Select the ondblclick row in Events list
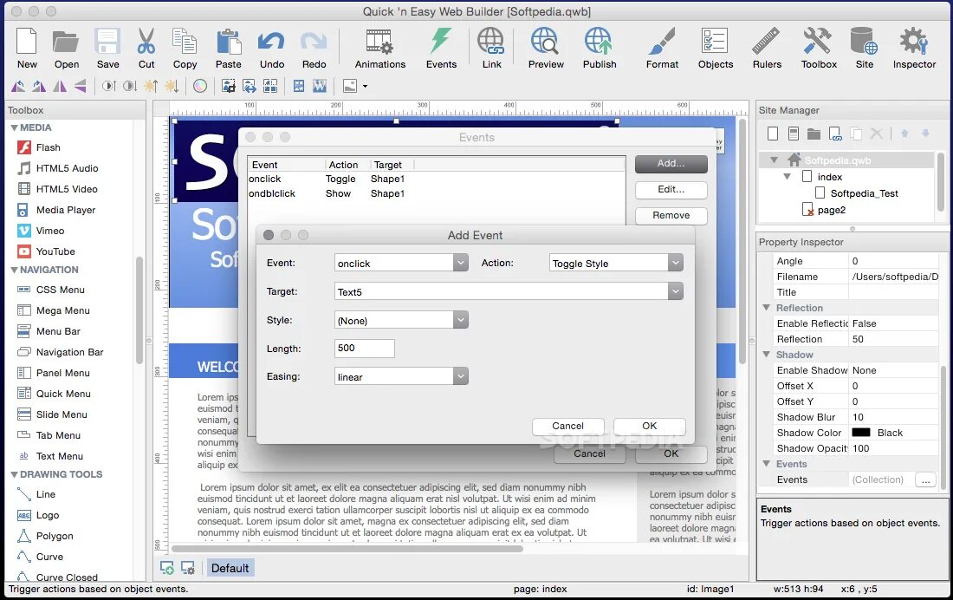953x600 pixels. 436,193
